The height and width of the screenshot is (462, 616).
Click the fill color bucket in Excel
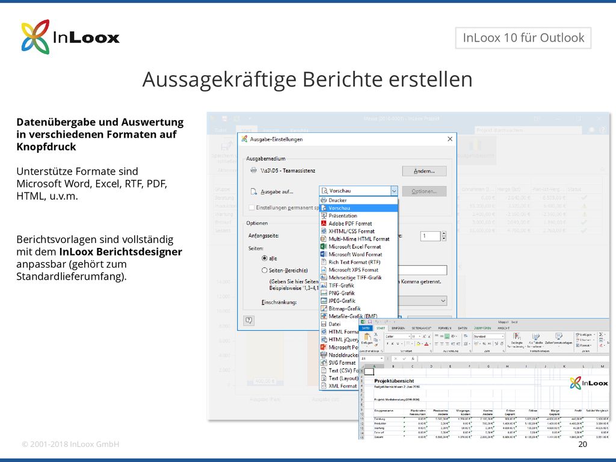419,343
